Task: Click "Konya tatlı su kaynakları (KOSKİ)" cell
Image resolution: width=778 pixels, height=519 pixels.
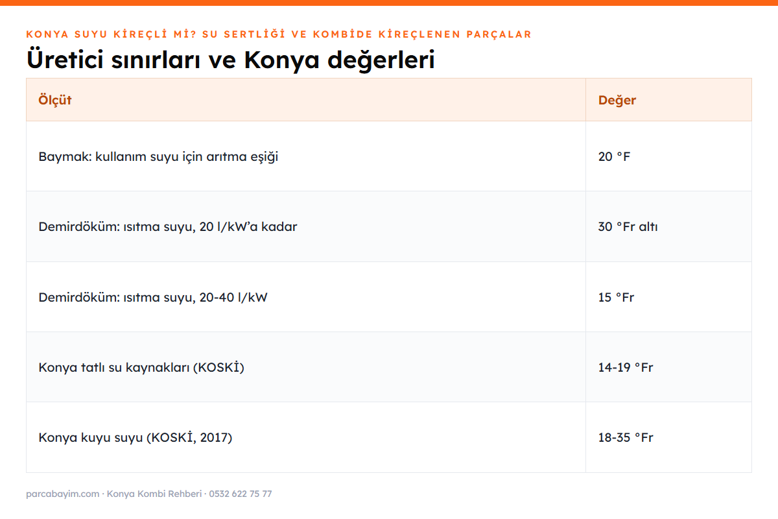Action: (x=306, y=367)
